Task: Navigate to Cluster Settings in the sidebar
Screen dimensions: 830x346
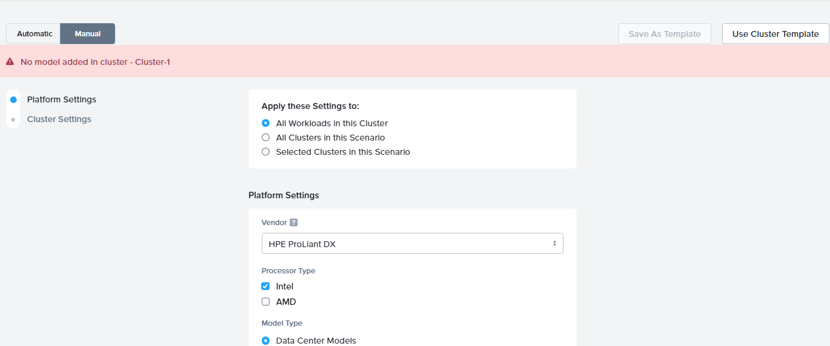Action: (59, 119)
